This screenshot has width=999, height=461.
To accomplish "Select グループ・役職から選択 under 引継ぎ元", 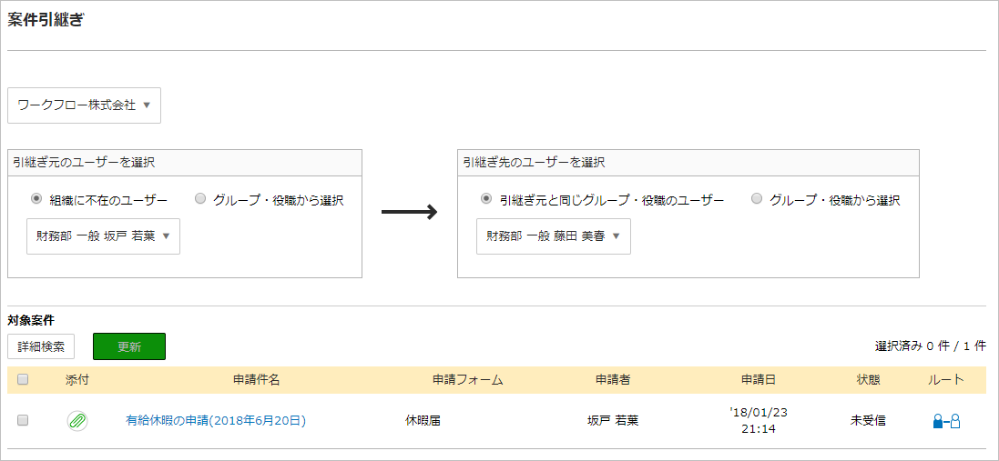I will pyautogui.click(x=200, y=199).
